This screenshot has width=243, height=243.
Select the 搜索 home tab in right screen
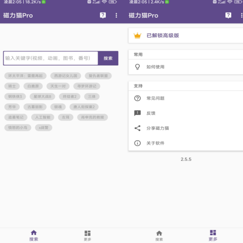tap(159, 235)
